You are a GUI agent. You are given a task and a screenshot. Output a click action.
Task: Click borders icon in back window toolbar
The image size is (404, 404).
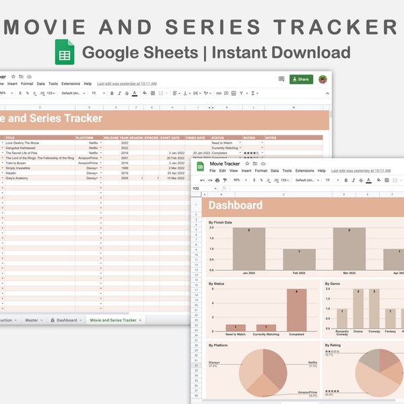(153, 94)
